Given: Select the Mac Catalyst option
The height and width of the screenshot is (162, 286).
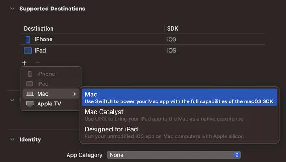Looking at the screenshot, I should click(179, 115).
